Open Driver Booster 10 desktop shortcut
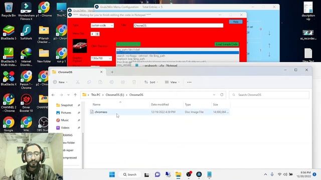The image size is (321, 180). click(x=26, y=103)
